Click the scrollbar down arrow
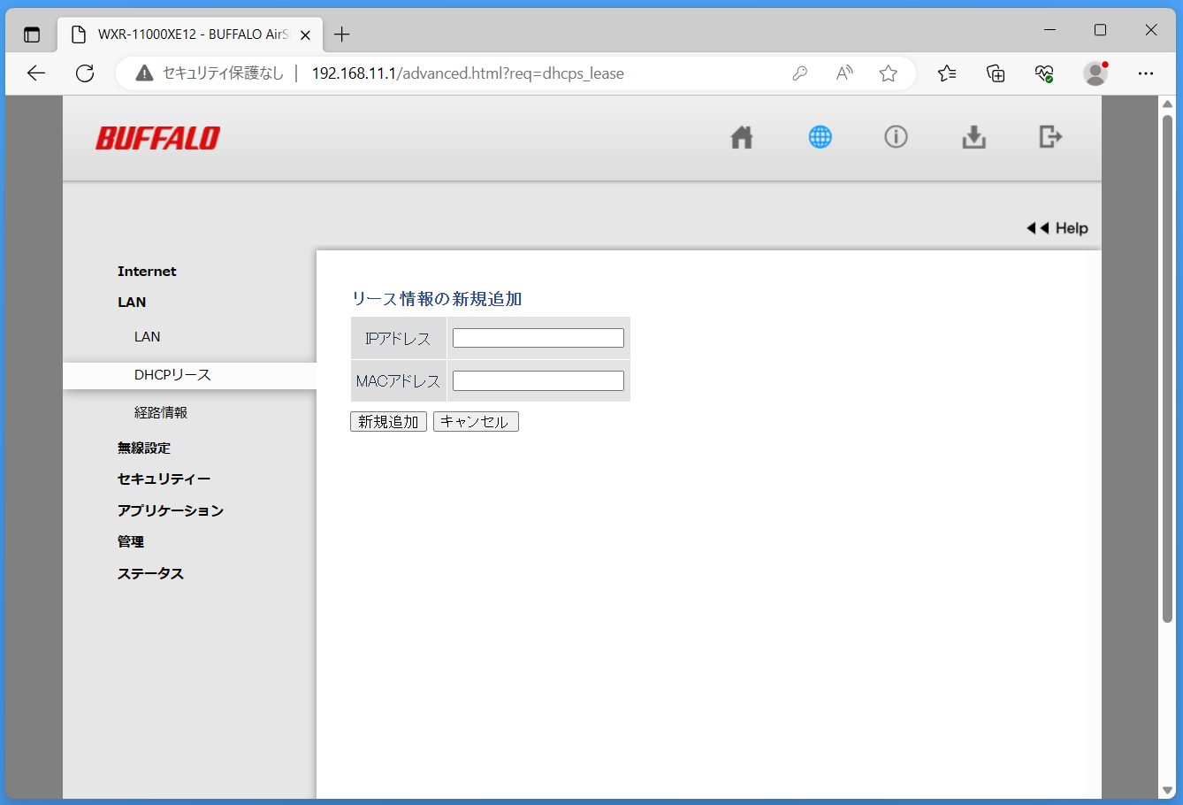 point(1167,790)
